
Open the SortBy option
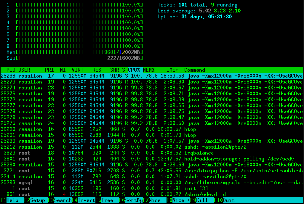(x=134, y=200)
